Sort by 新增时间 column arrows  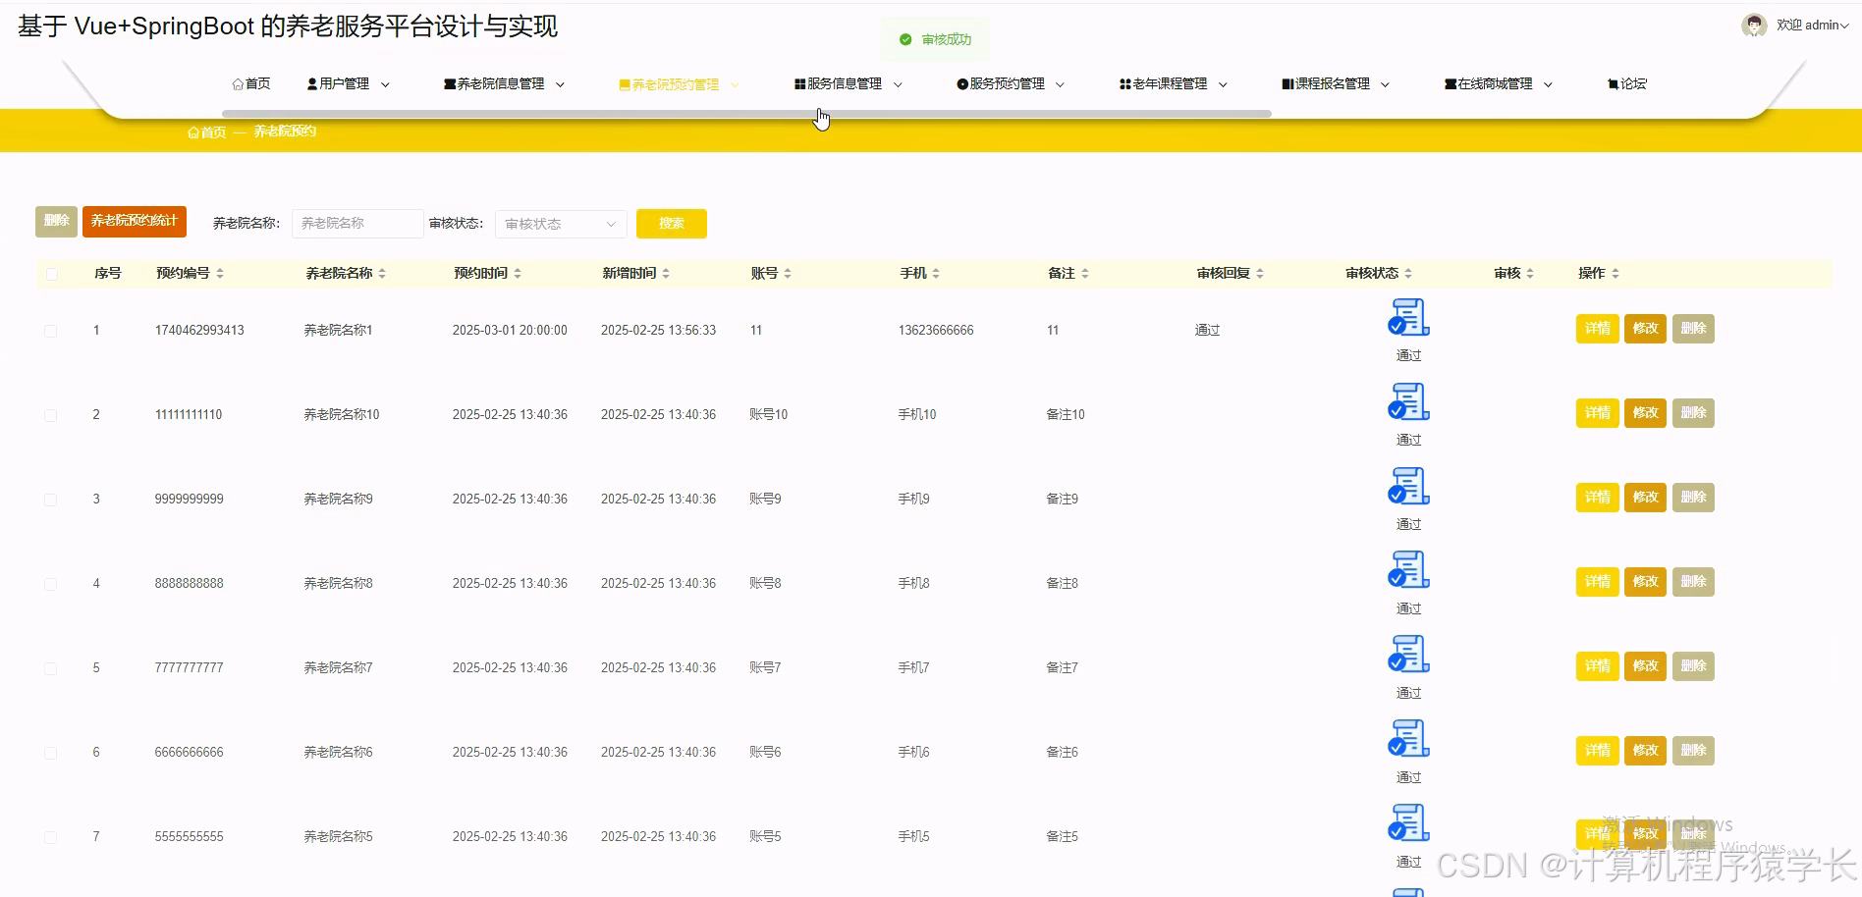point(666,274)
